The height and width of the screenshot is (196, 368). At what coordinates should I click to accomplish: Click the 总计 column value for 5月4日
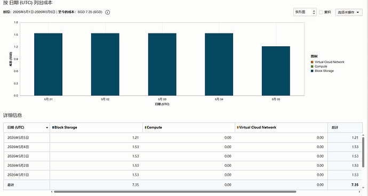coord(355,147)
